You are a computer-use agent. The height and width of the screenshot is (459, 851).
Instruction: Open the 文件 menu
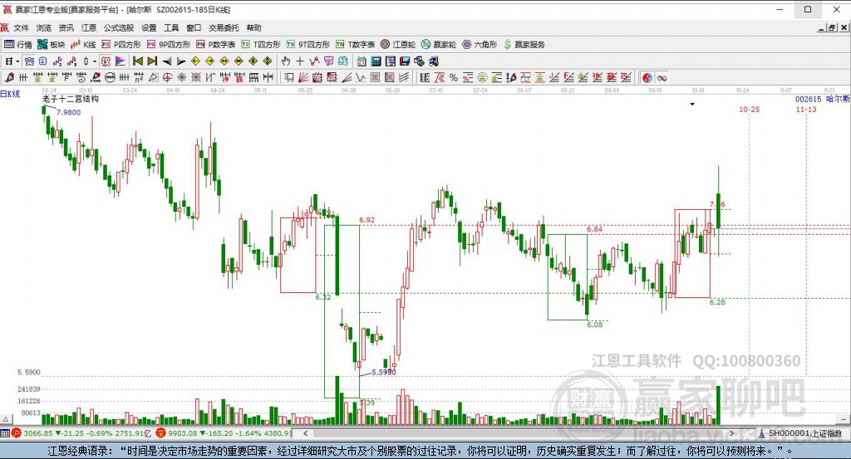coord(21,27)
